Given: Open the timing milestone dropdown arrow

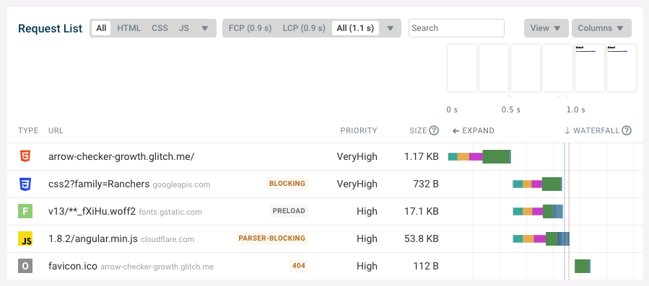Looking at the screenshot, I should point(390,29).
